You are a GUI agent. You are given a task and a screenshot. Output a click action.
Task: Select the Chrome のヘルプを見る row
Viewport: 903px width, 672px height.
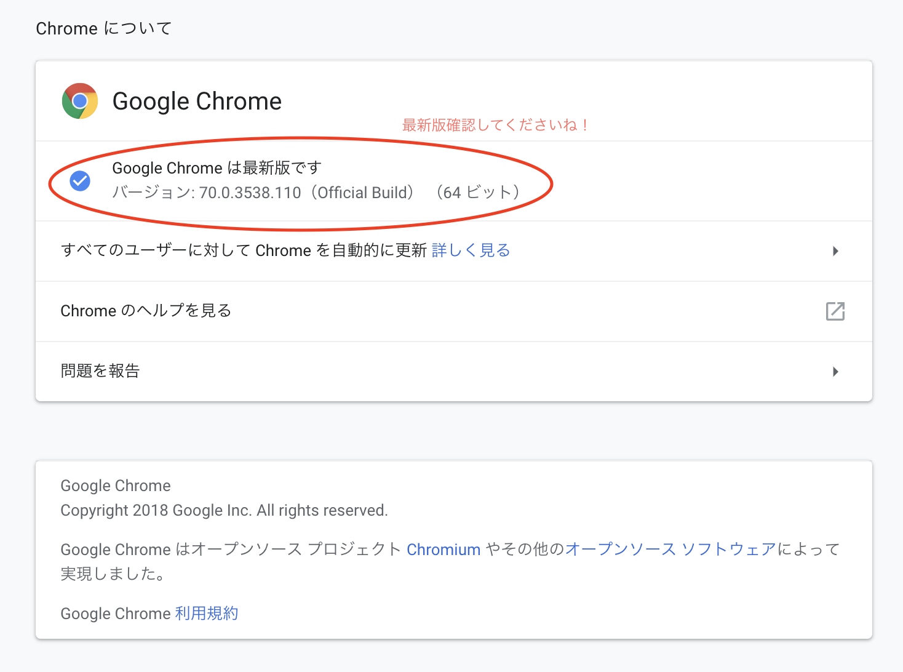(x=146, y=311)
